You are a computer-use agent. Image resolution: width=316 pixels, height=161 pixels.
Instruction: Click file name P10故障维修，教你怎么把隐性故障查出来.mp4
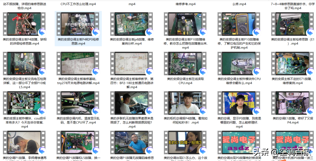click(186, 44)
